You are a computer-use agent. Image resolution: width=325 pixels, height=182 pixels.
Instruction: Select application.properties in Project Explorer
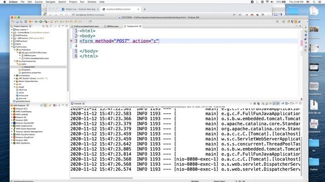(x=31, y=73)
